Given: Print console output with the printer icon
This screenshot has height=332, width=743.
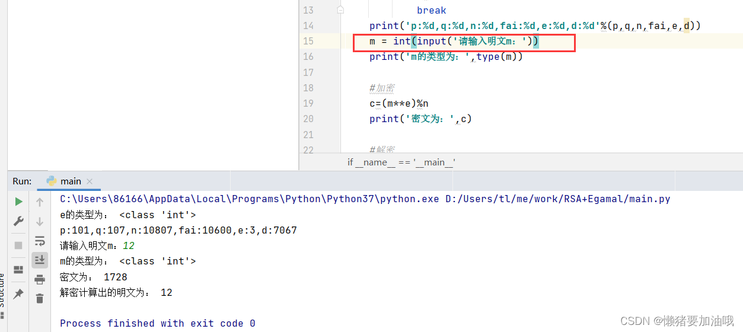Looking at the screenshot, I should 40,280.
